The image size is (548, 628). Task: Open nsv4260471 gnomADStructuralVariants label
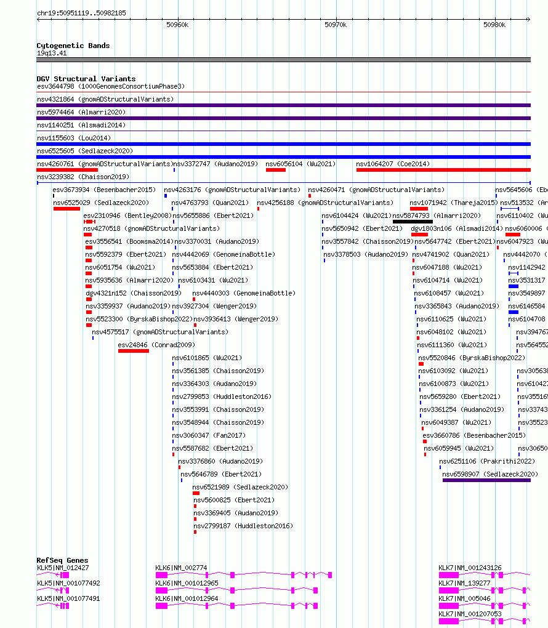coord(376,190)
